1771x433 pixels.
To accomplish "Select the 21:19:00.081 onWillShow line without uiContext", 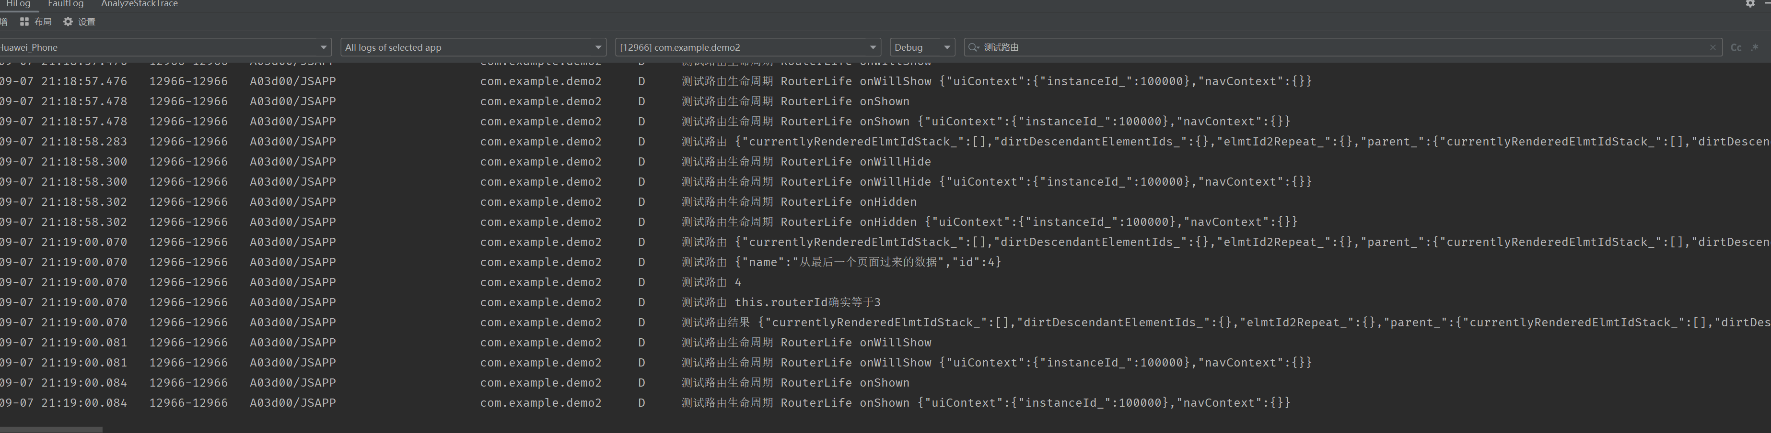I will point(885,343).
